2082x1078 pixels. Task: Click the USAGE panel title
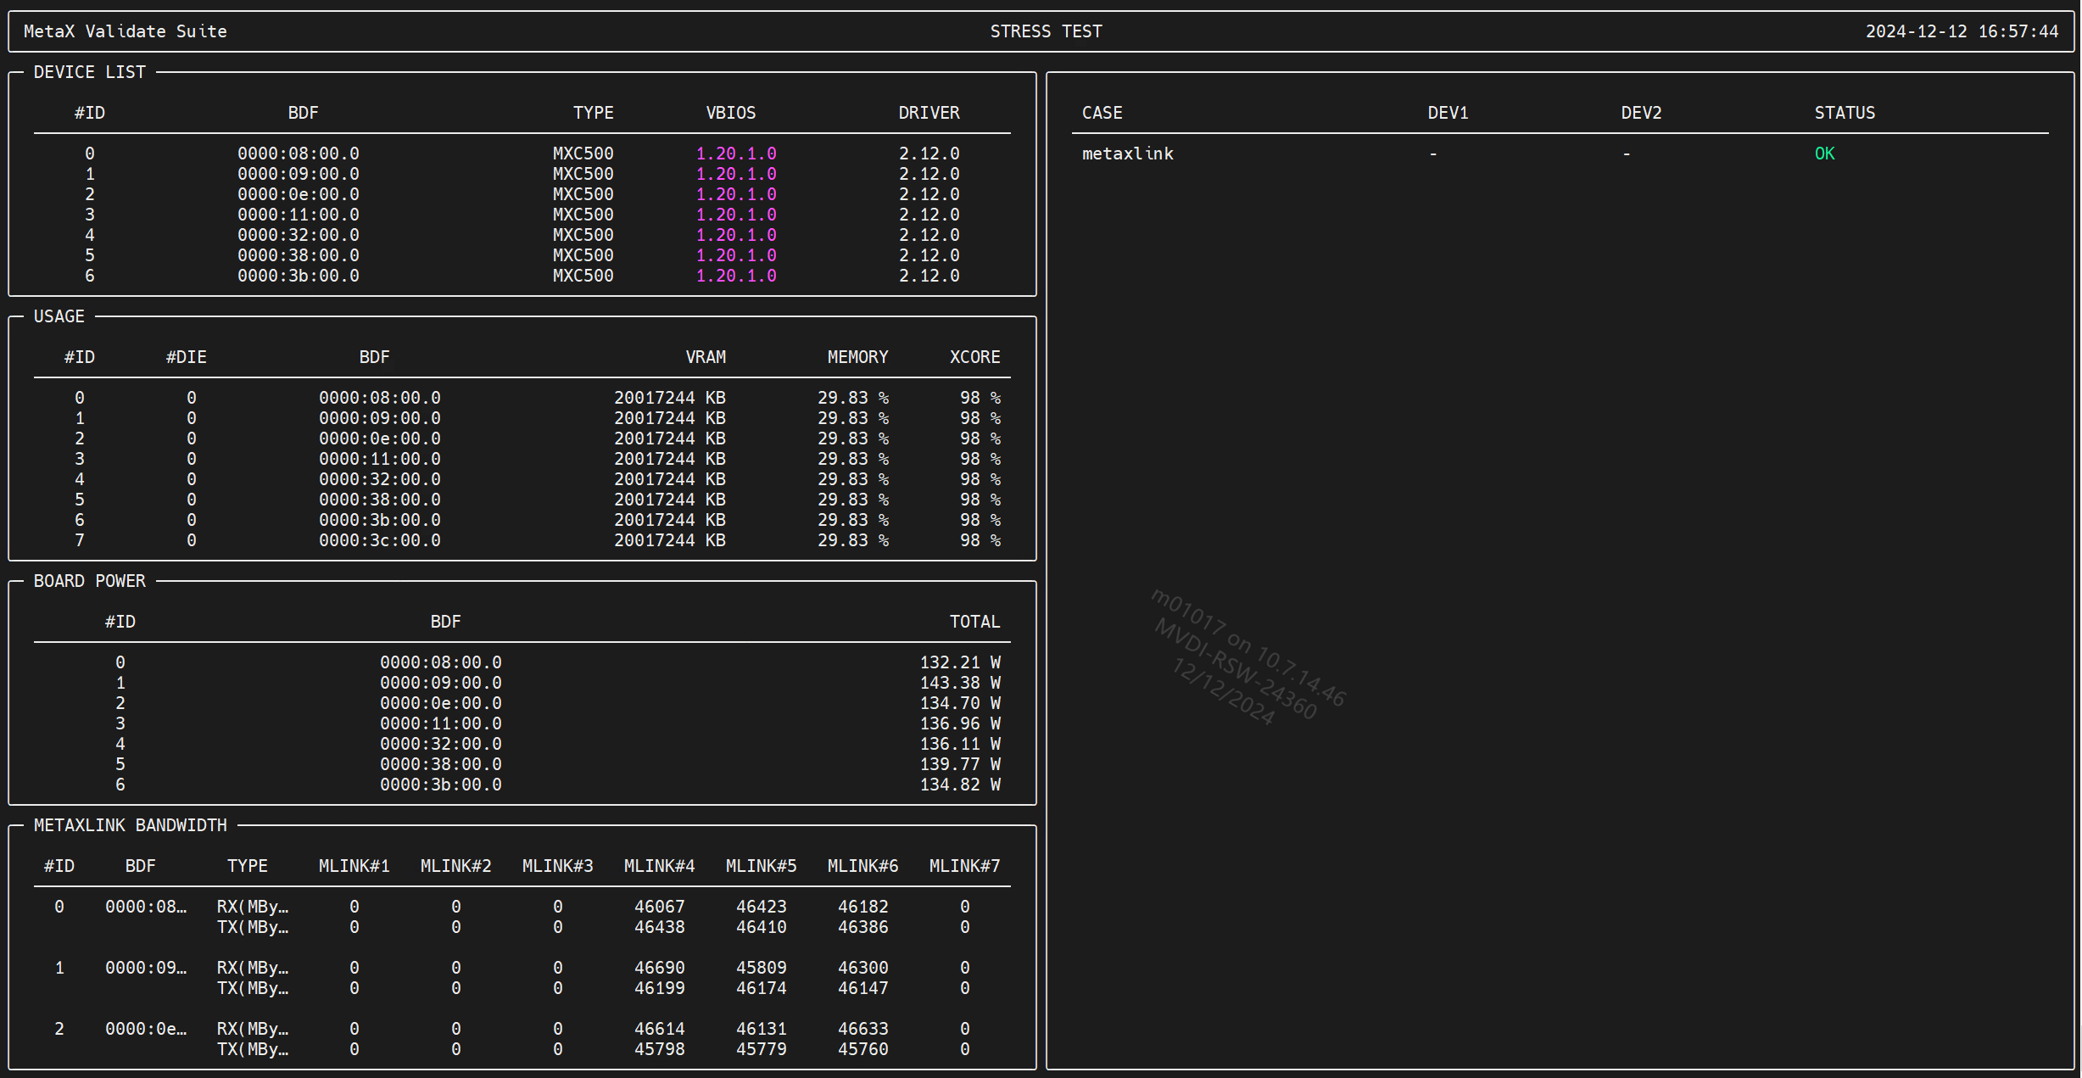coord(59,316)
